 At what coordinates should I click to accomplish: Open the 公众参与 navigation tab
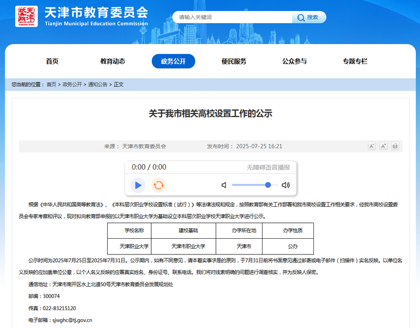coord(295,61)
